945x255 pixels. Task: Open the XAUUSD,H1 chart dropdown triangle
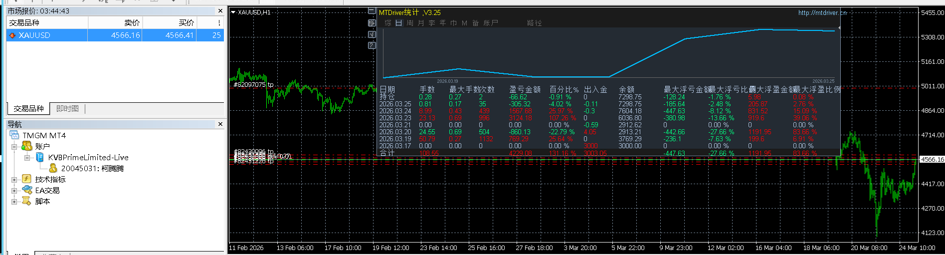233,12
